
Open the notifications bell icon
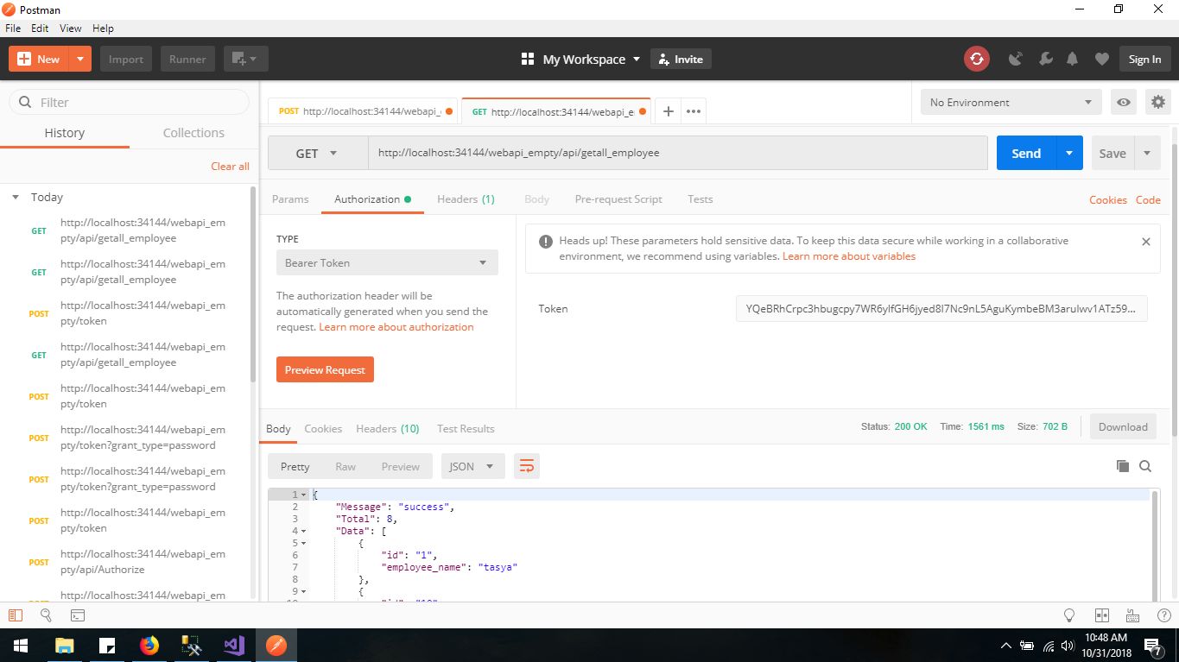click(1072, 59)
